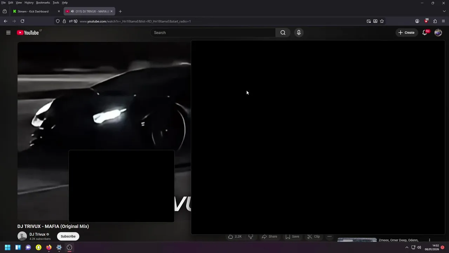
Task: Open the Help menu
Action: coord(65,2)
